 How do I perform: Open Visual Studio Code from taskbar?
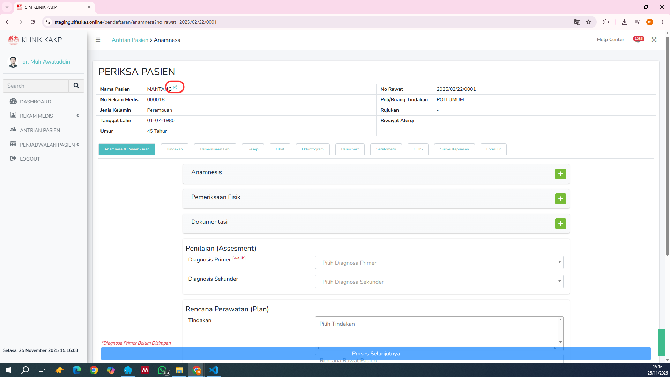tap(214, 370)
